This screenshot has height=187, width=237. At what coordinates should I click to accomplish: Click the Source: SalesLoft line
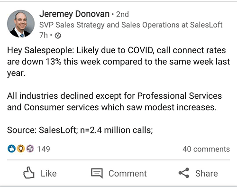[80, 130]
